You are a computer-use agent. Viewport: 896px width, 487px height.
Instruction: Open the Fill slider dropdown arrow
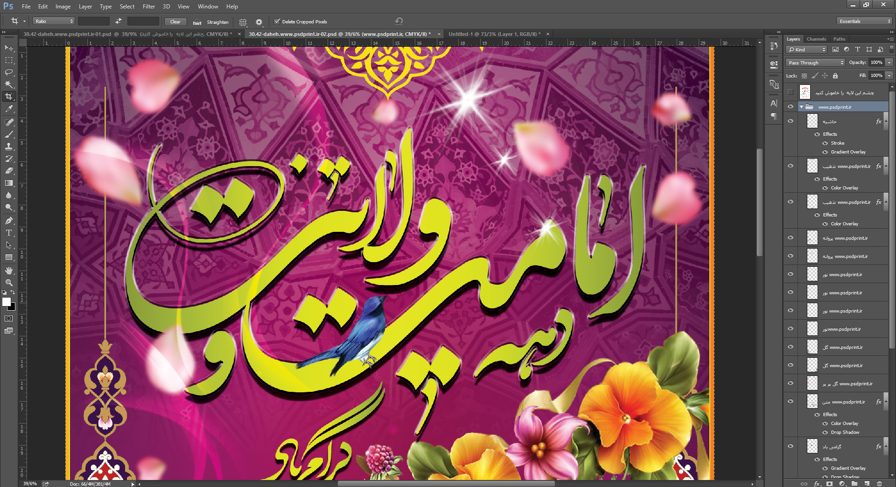(889, 76)
